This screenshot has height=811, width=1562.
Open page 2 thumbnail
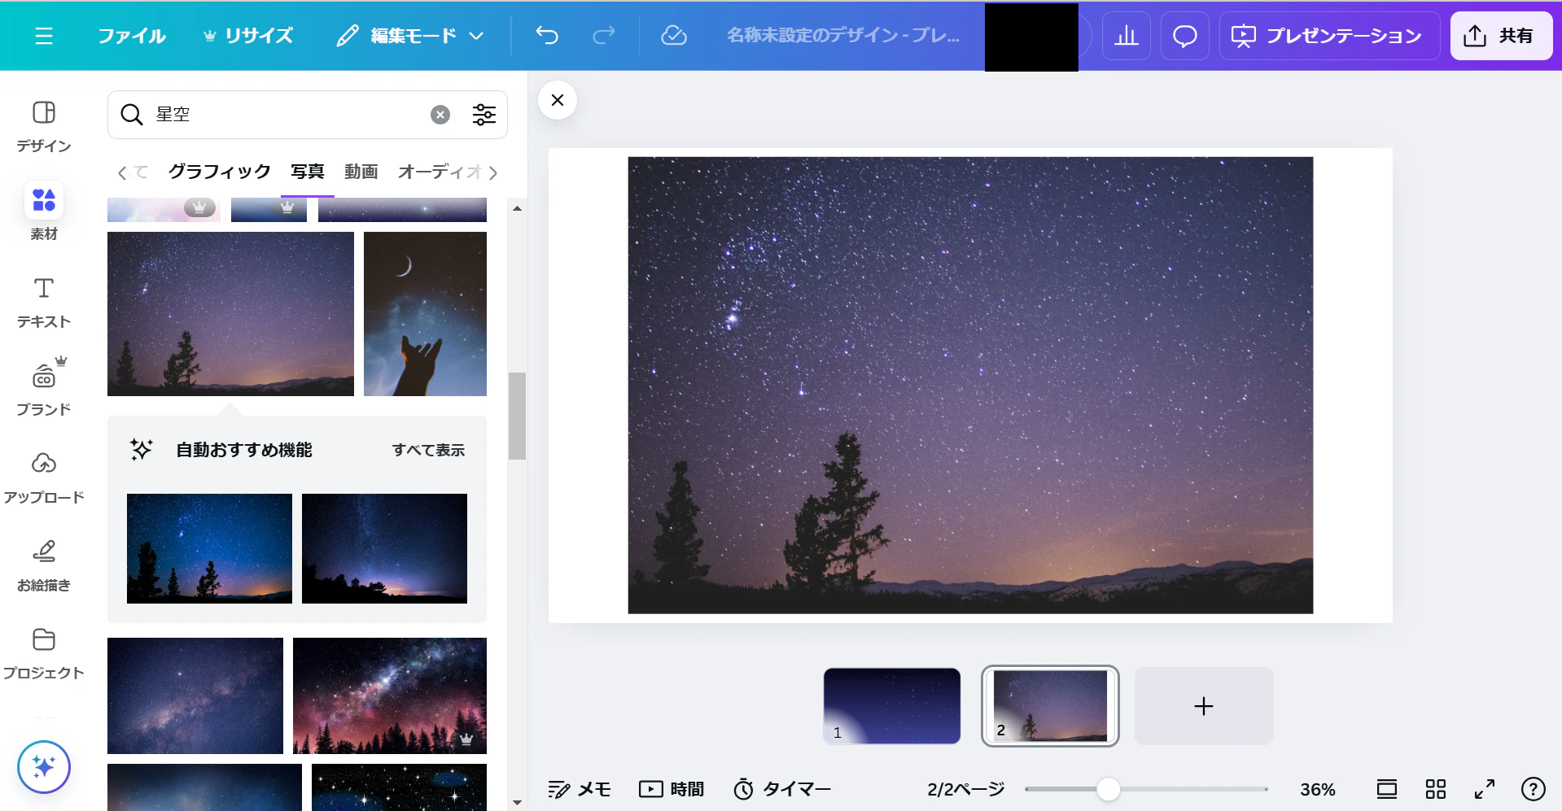pyautogui.click(x=1050, y=706)
